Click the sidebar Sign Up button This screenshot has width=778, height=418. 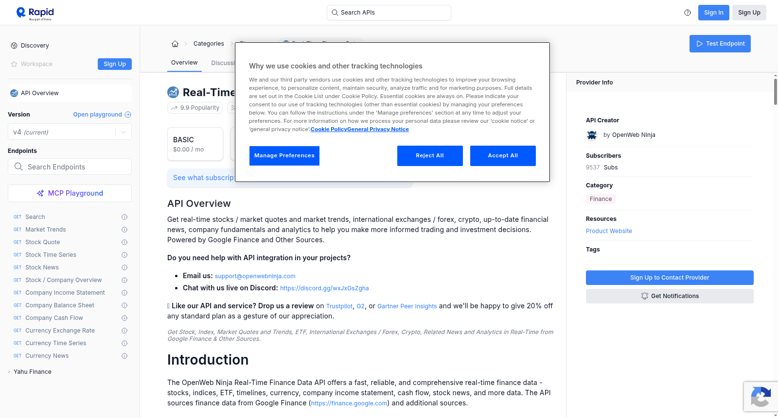click(115, 64)
